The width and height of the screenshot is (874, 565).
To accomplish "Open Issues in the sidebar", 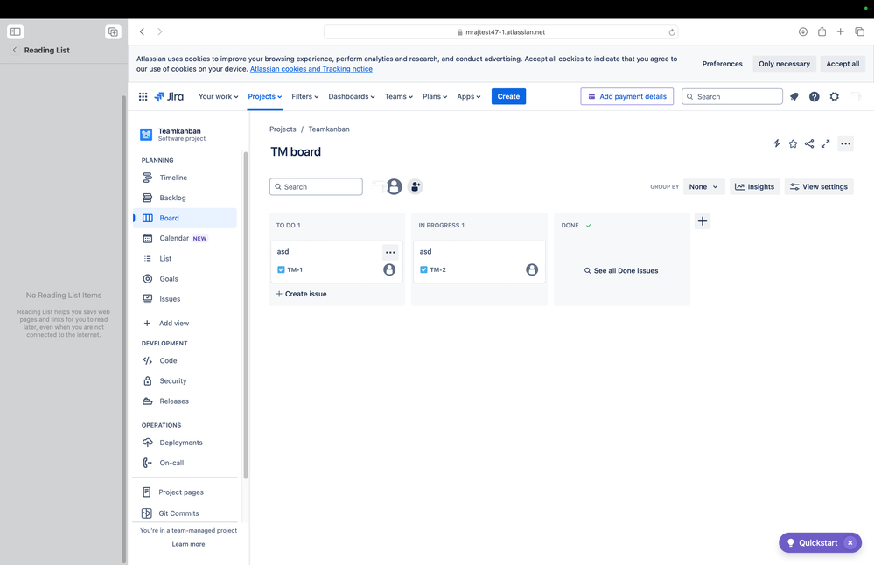I will [x=185, y=299].
